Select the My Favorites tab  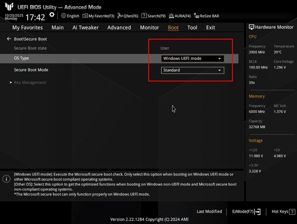pos(27,28)
